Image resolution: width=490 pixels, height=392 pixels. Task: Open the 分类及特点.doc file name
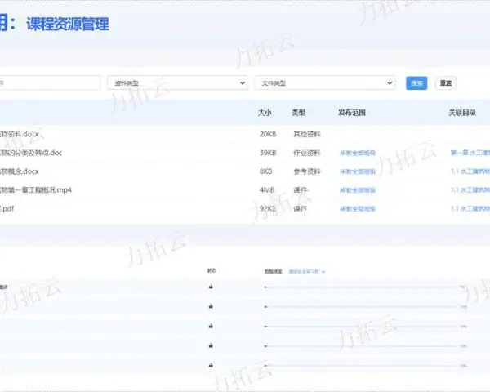click(x=31, y=153)
